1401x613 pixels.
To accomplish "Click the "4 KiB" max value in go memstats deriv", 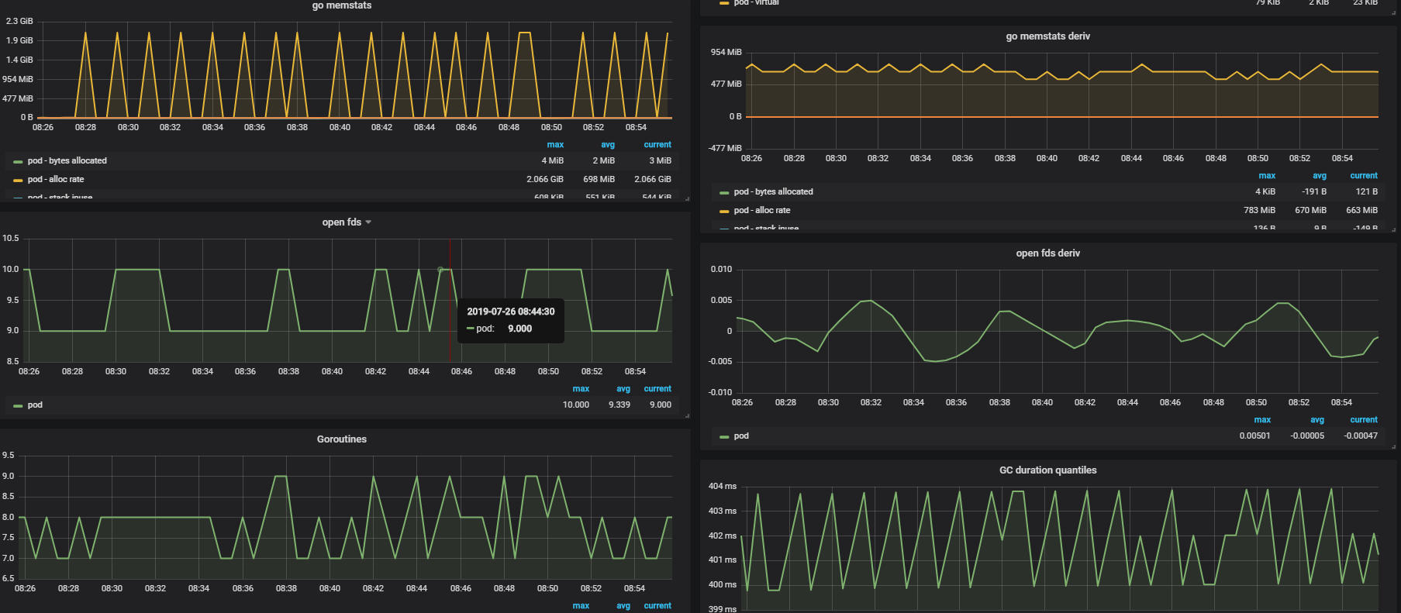I will tap(1265, 192).
